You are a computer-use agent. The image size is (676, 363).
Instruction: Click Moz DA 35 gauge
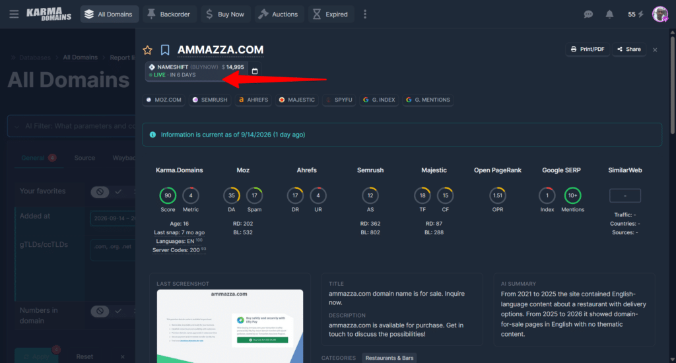(232, 196)
